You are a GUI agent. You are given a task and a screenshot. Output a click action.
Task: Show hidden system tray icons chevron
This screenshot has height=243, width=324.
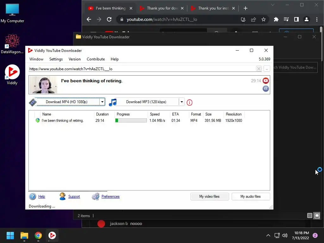point(268,235)
